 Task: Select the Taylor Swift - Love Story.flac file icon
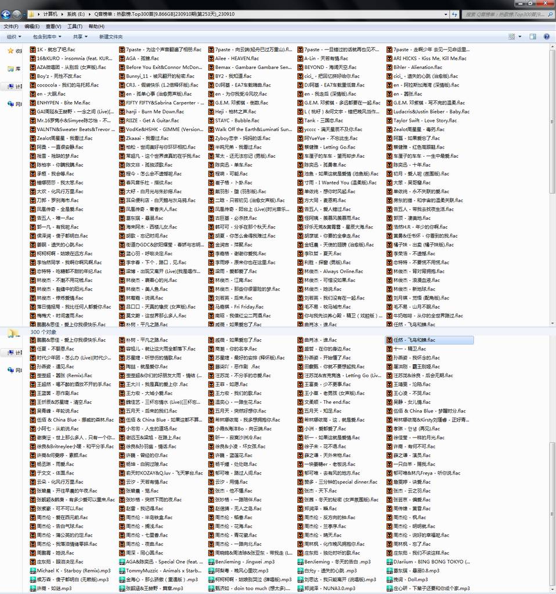point(389,121)
